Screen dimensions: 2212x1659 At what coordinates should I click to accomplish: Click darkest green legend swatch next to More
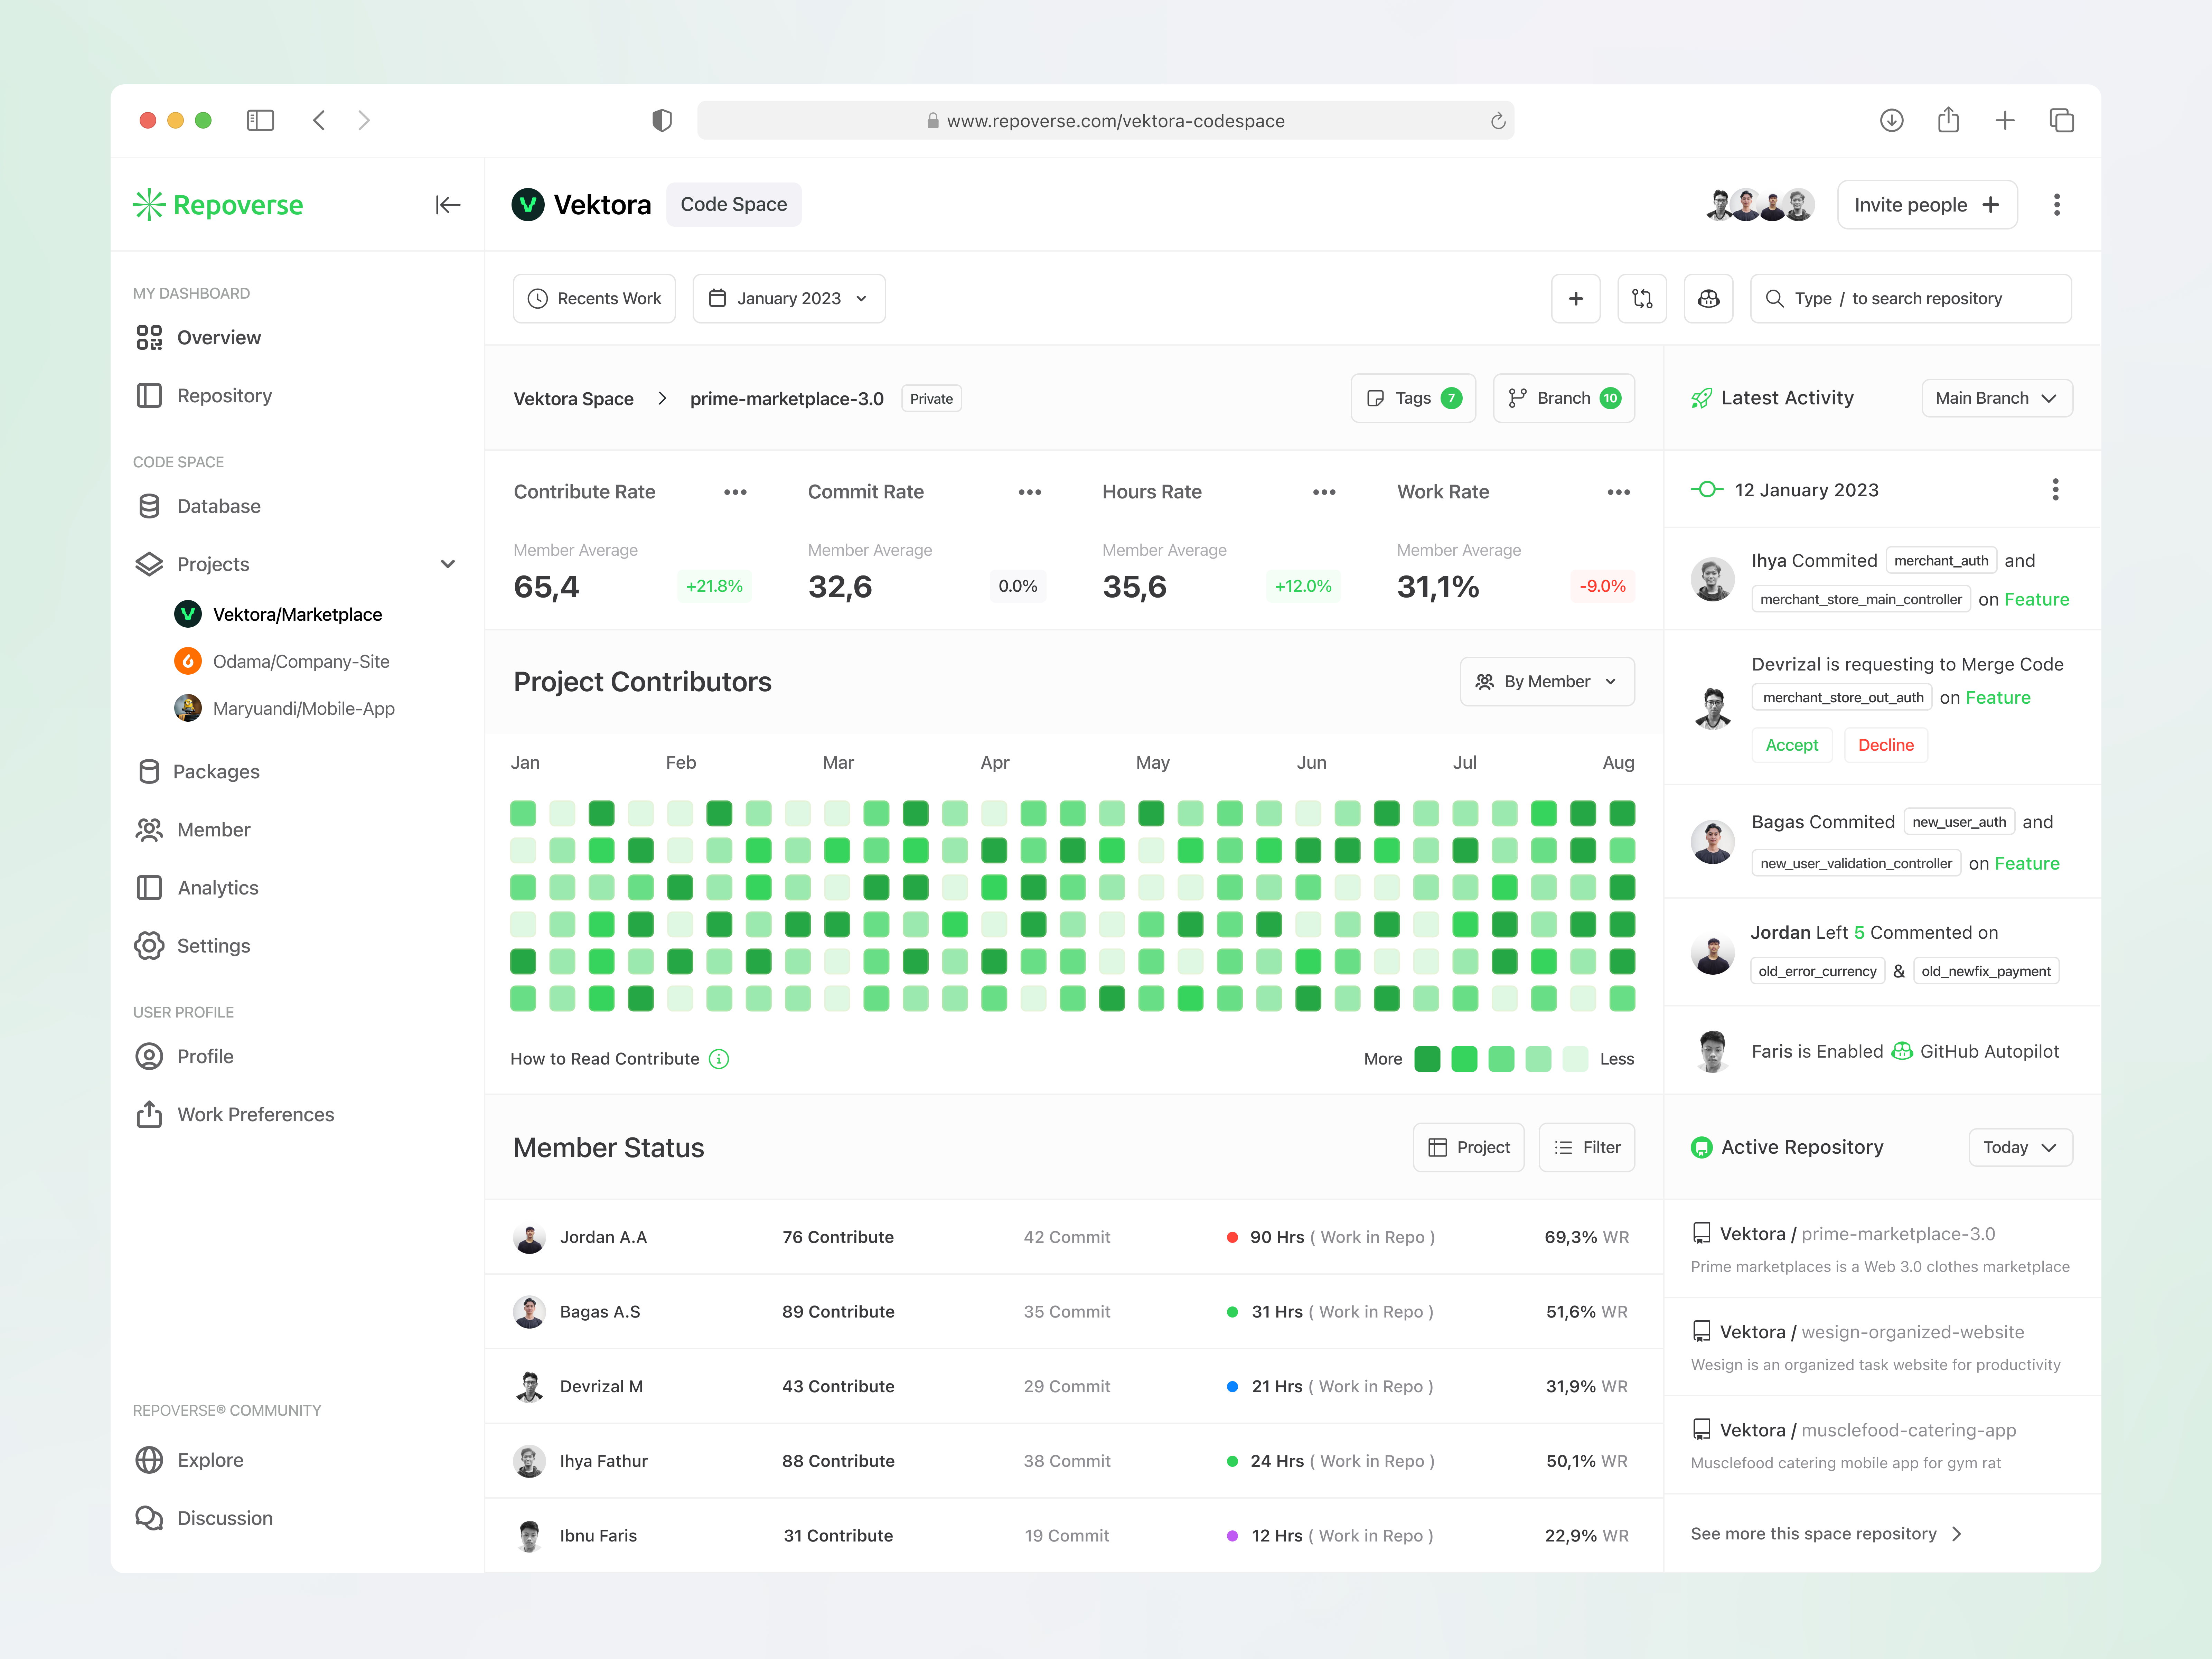[1427, 1059]
